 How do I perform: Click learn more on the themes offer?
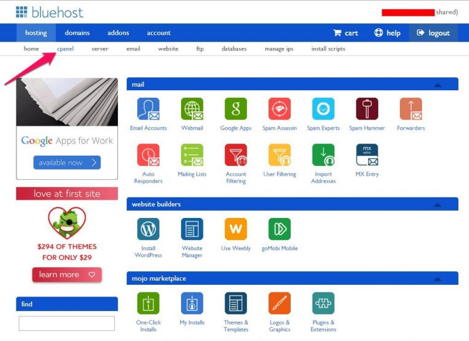coord(66,274)
